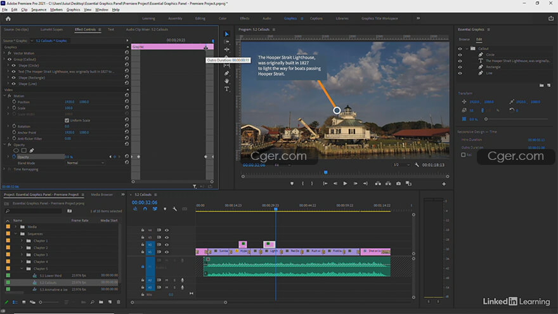This screenshot has height=314, width=558.
Task: Hide Shape (Circle) in Effect Controls
Action: (14, 65)
